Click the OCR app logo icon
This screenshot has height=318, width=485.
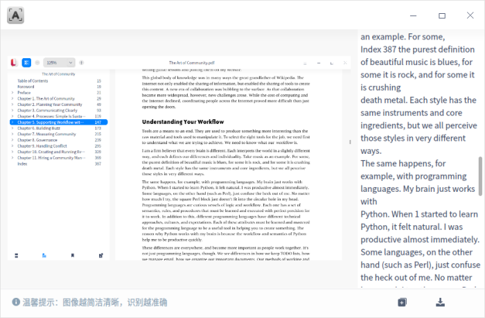[15, 15]
